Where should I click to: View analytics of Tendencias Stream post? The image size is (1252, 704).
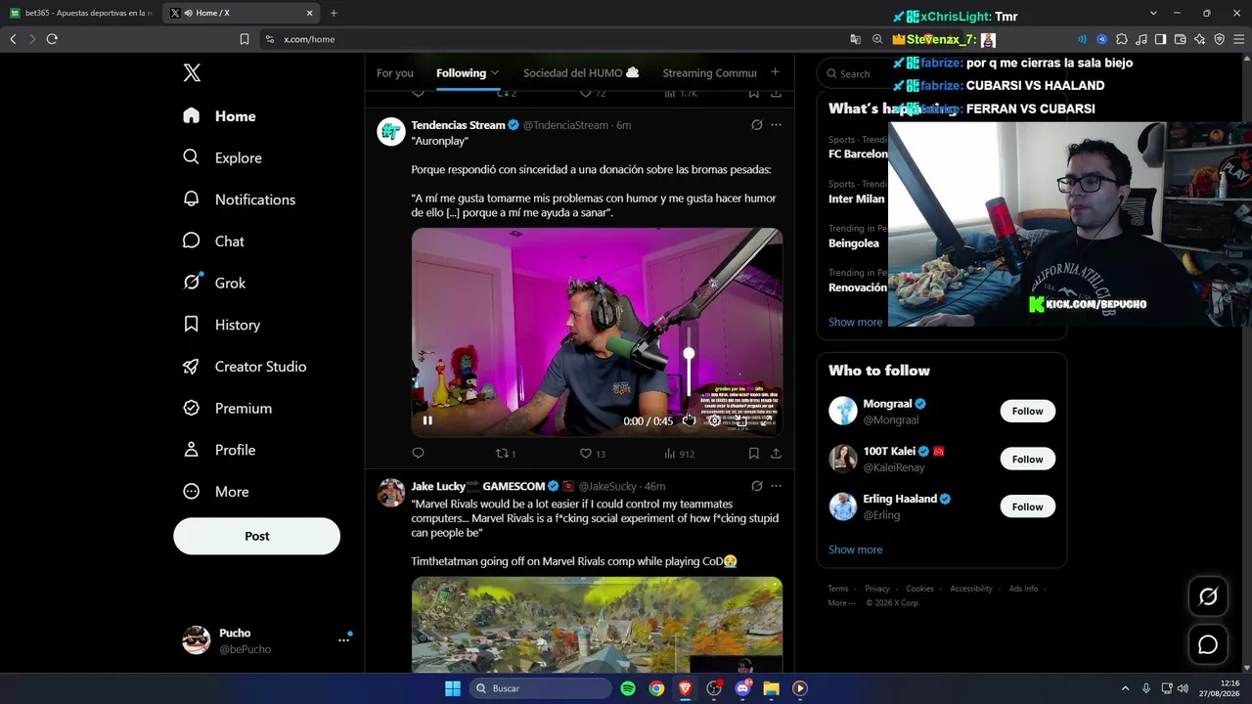(679, 454)
